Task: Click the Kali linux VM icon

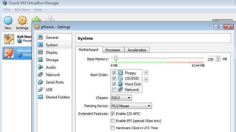Action: tap(9, 39)
